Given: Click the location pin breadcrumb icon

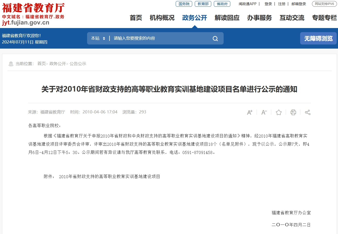Looking at the screenshot, I should [11, 64].
